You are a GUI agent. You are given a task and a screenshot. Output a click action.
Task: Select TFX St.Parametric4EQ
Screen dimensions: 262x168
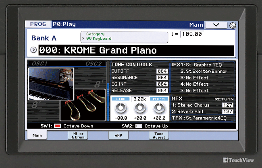pyautogui.click(x=199, y=118)
